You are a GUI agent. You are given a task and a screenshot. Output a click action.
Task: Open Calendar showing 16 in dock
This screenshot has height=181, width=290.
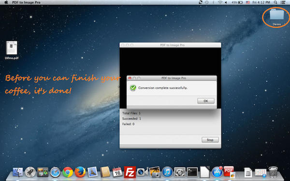[x=117, y=172]
